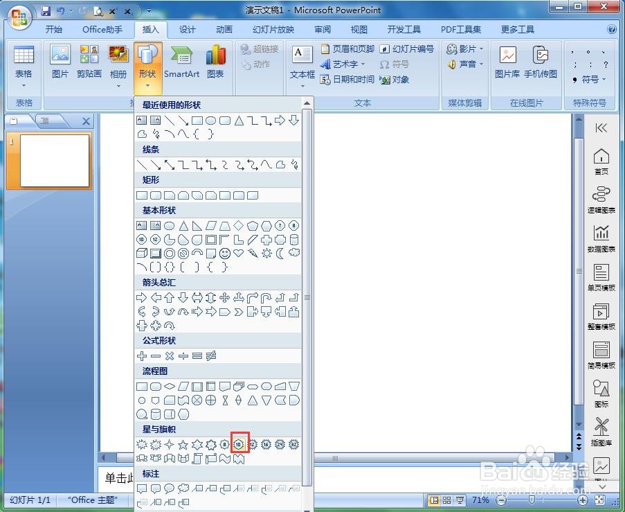Viewport: 625px width, 512px height.
Task: Open the 手机传图 phone transfer tool
Action: [x=541, y=62]
